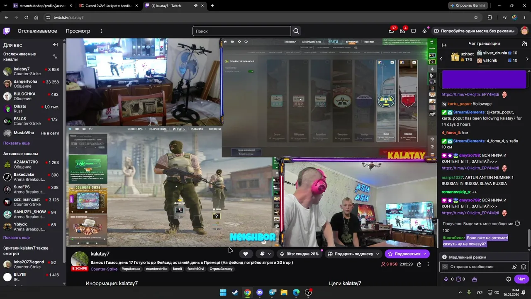Viewport: 531px width, 299px height.
Task: Open Chrome extensions puzzle icon
Action: click(x=490, y=17)
